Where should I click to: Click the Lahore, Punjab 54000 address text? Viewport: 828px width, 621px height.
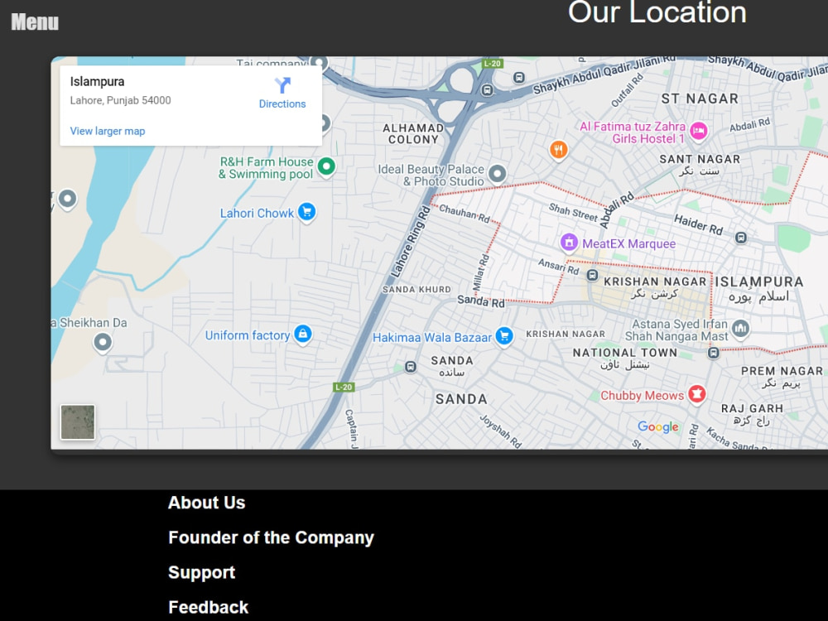[x=120, y=100]
